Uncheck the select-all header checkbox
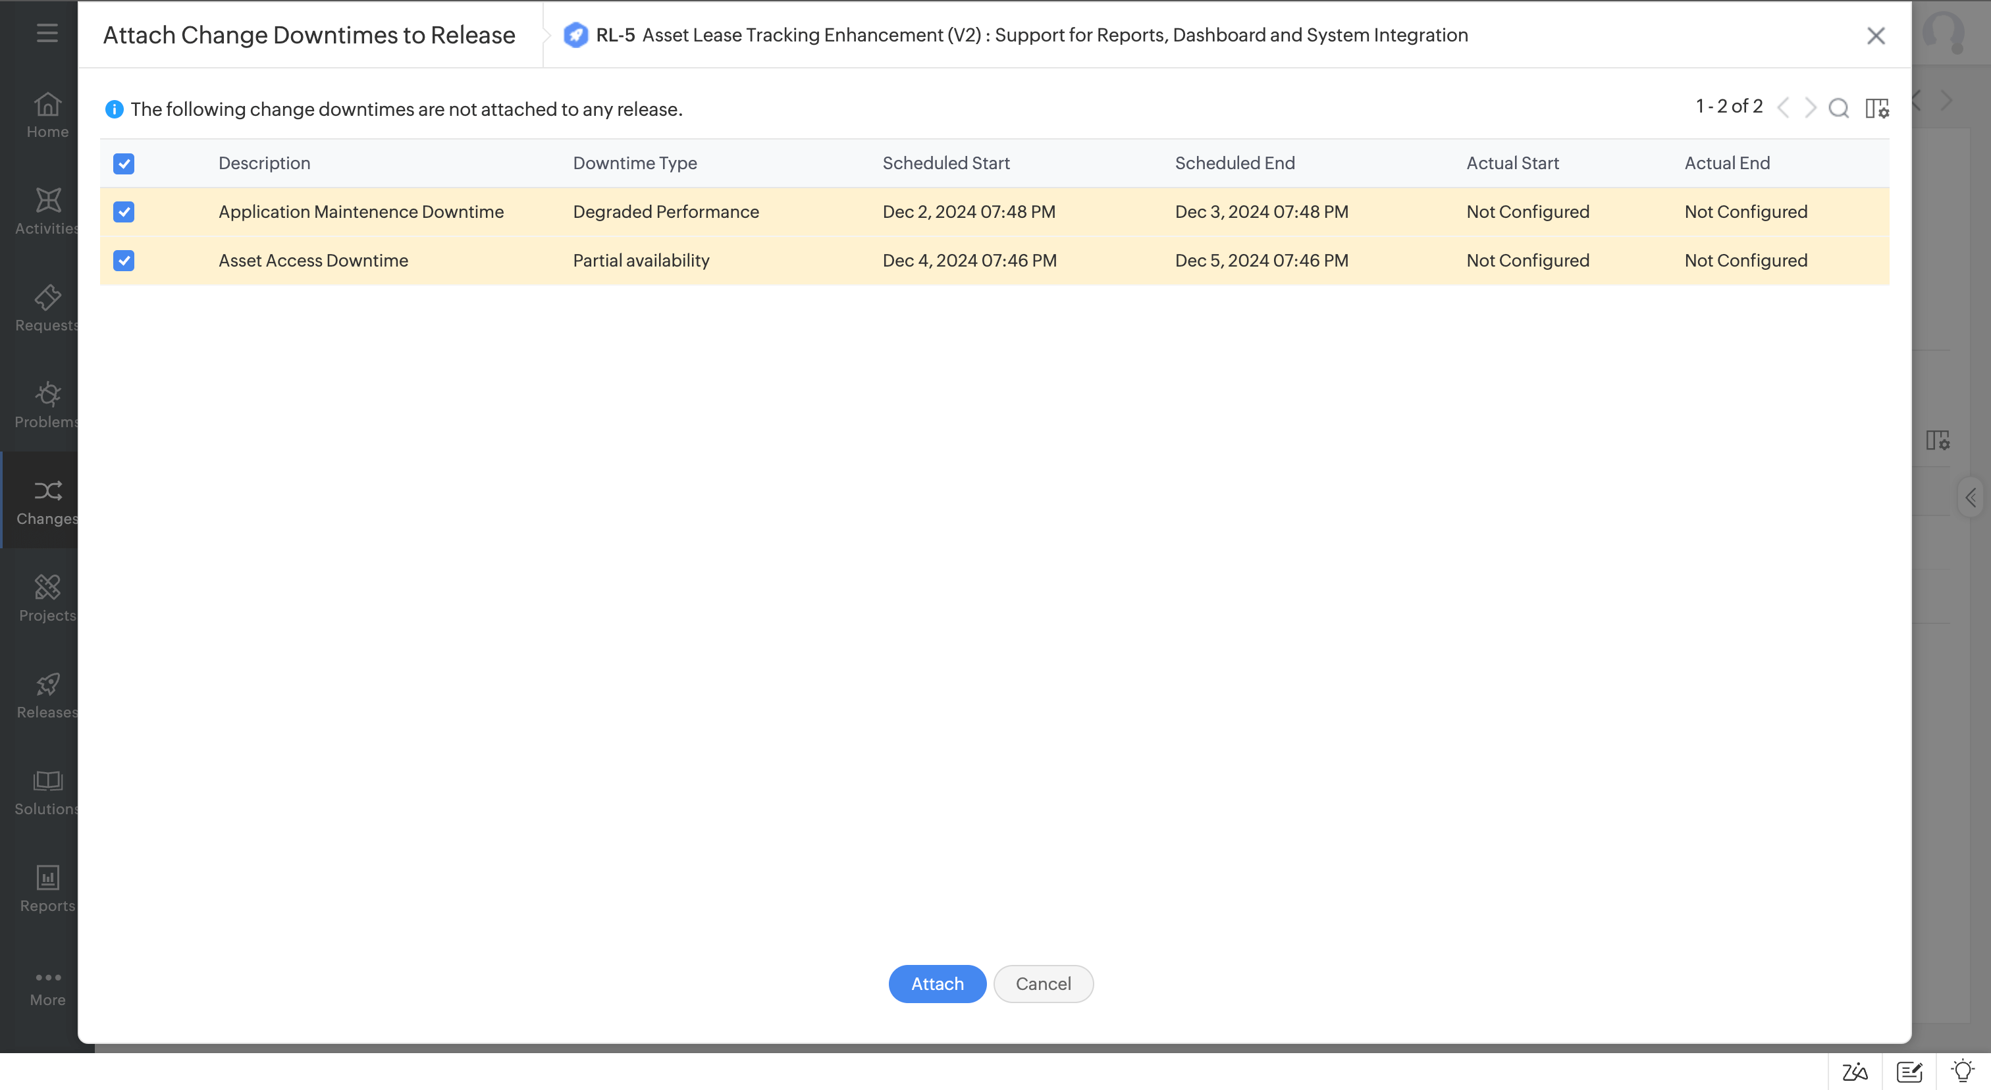 coord(124,164)
